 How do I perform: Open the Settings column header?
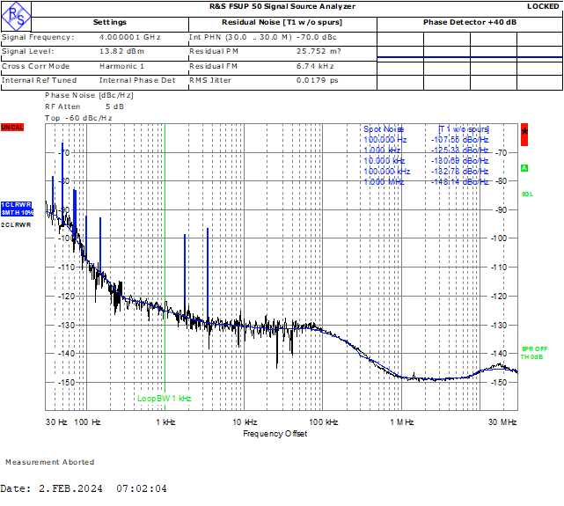109,22
